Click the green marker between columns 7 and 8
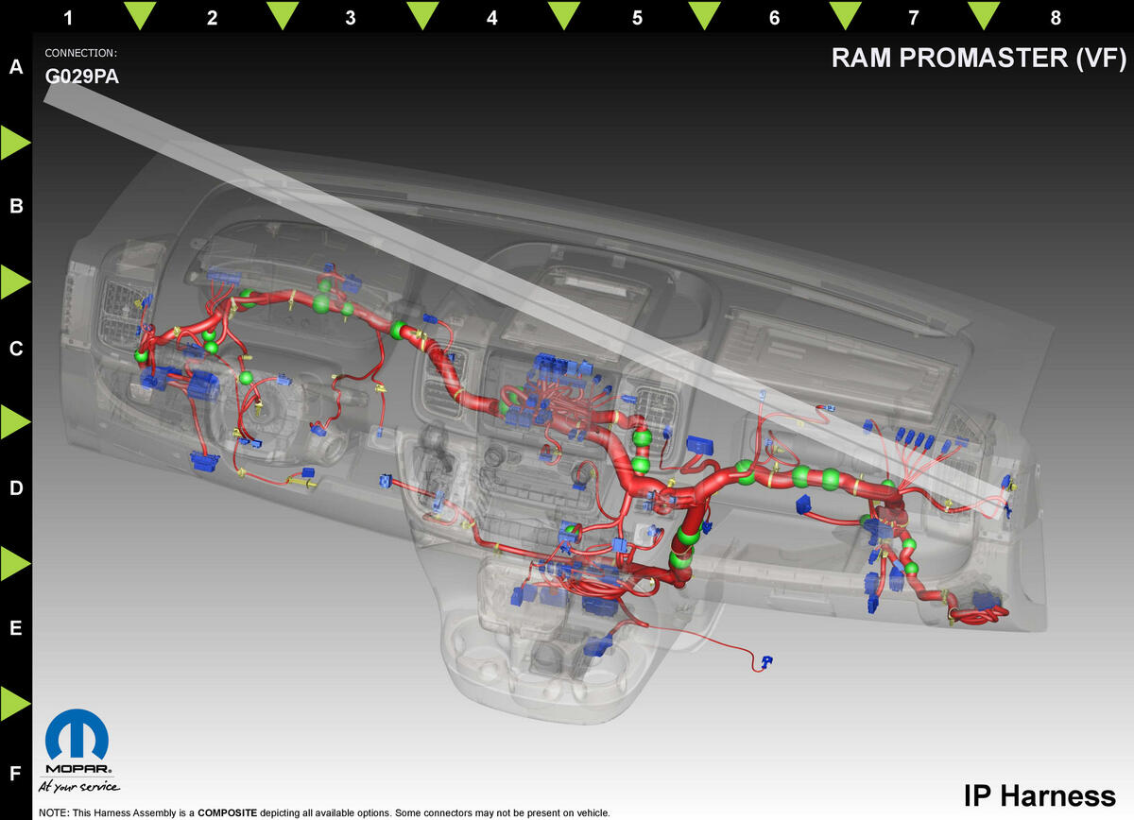This screenshot has width=1134, height=820. coord(984,15)
